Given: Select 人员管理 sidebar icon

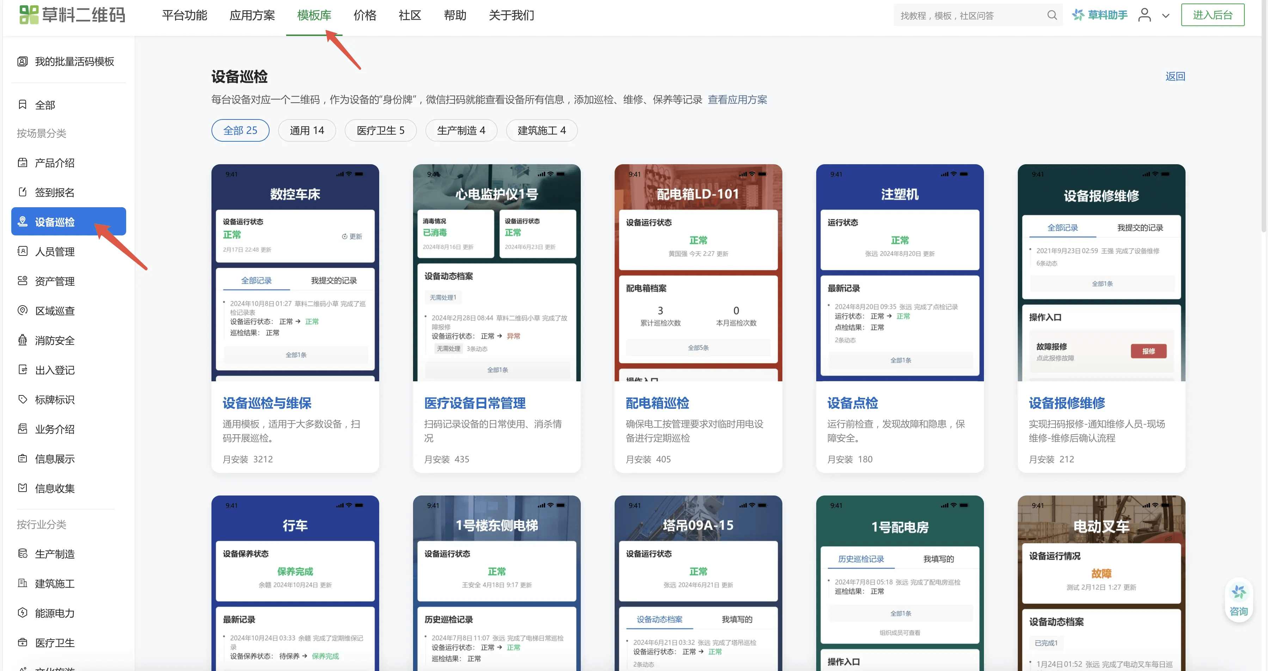Looking at the screenshot, I should 23,252.
